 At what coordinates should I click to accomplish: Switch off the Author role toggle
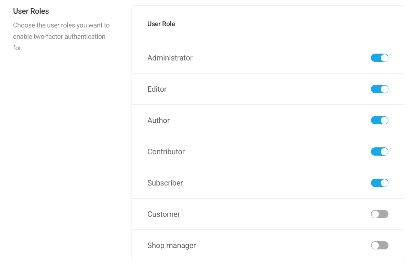[380, 120]
